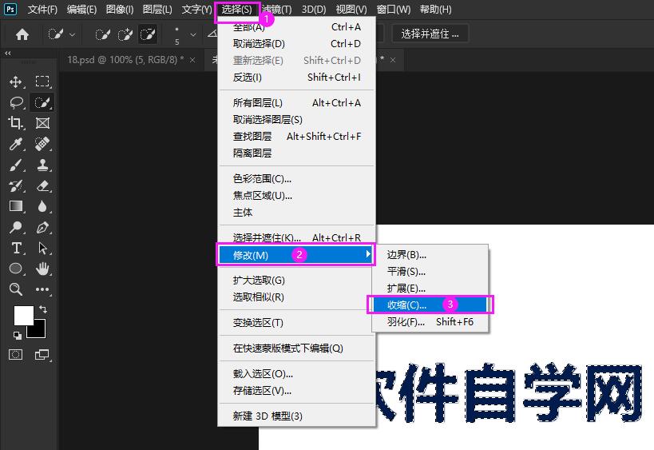654x450 pixels.
Task: Open the Layer (图层) menu
Action: (x=157, y=9)
